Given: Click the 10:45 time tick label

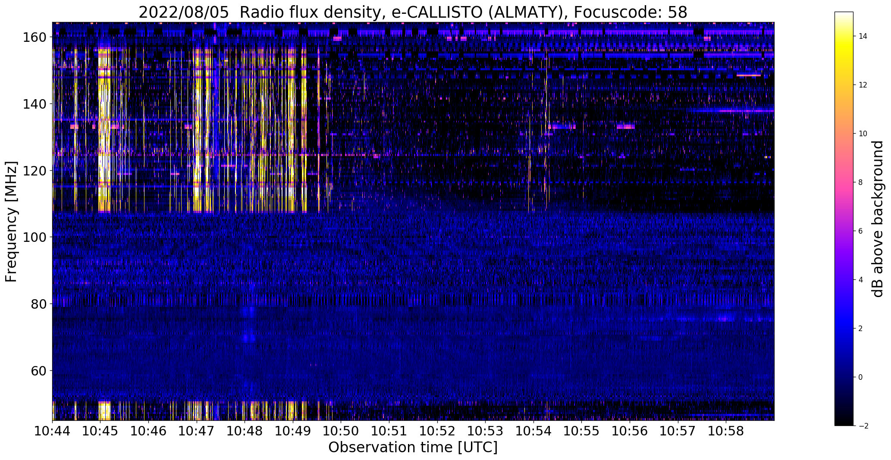Looking at the screenshot, I should (x=100, y=431).
